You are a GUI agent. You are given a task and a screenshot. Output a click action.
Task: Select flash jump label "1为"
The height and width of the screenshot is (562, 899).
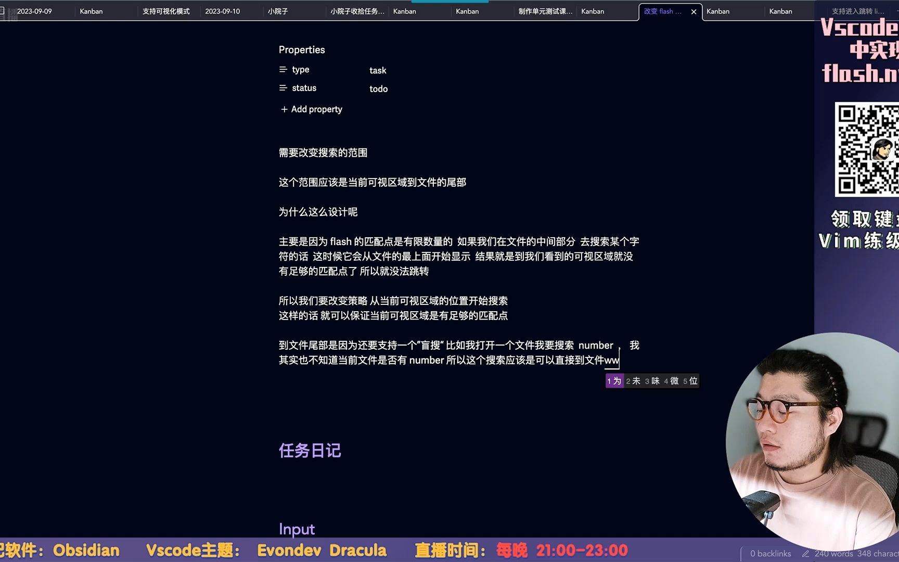[614, 381]
